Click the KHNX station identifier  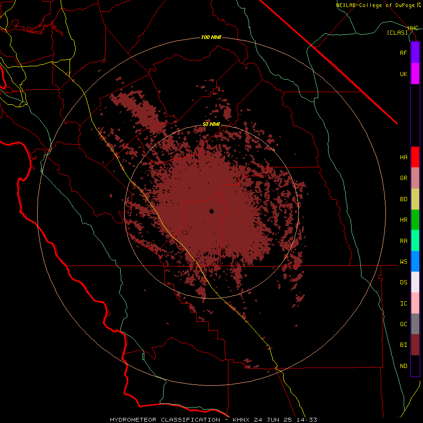242,420
